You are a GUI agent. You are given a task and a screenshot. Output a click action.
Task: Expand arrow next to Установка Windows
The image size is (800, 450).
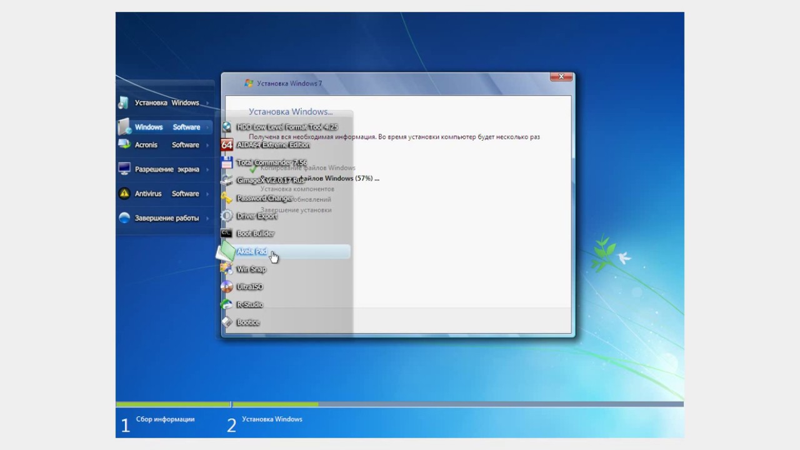point(207,102)
